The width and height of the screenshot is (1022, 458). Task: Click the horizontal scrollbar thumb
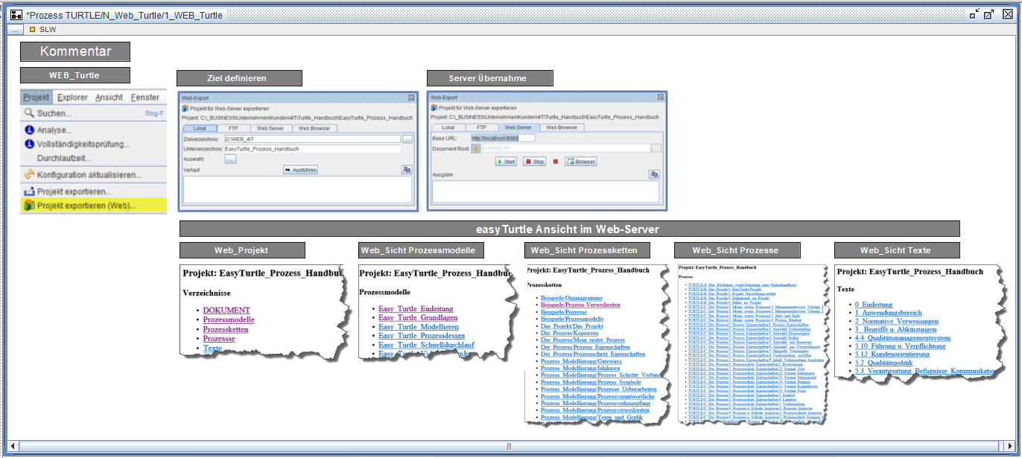(510, 446)
